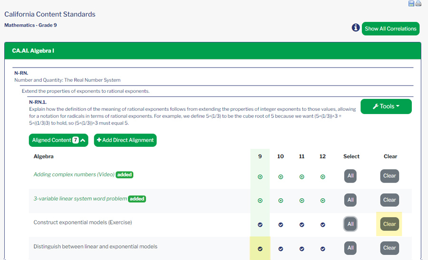
Task: Toggle grade 9 for Adding complex numbers
Action: coord(260,177)
